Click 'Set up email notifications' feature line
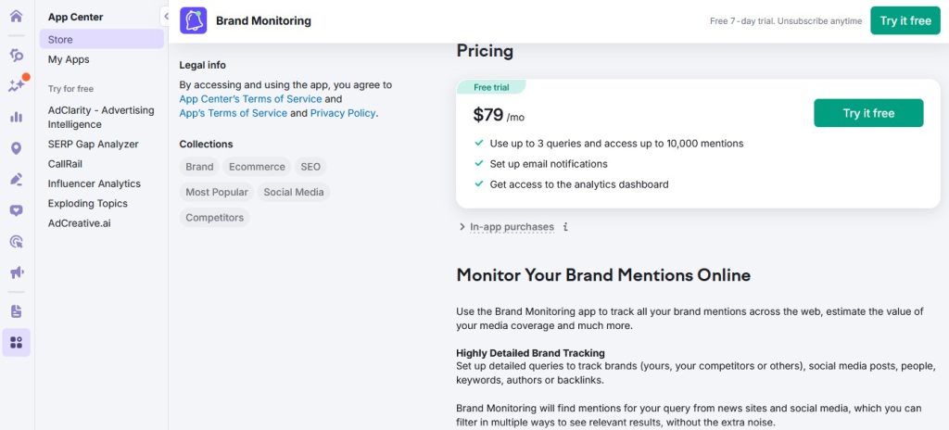This screenshot has height=430, width=949. pyautogui.click(x=549, y=164)
